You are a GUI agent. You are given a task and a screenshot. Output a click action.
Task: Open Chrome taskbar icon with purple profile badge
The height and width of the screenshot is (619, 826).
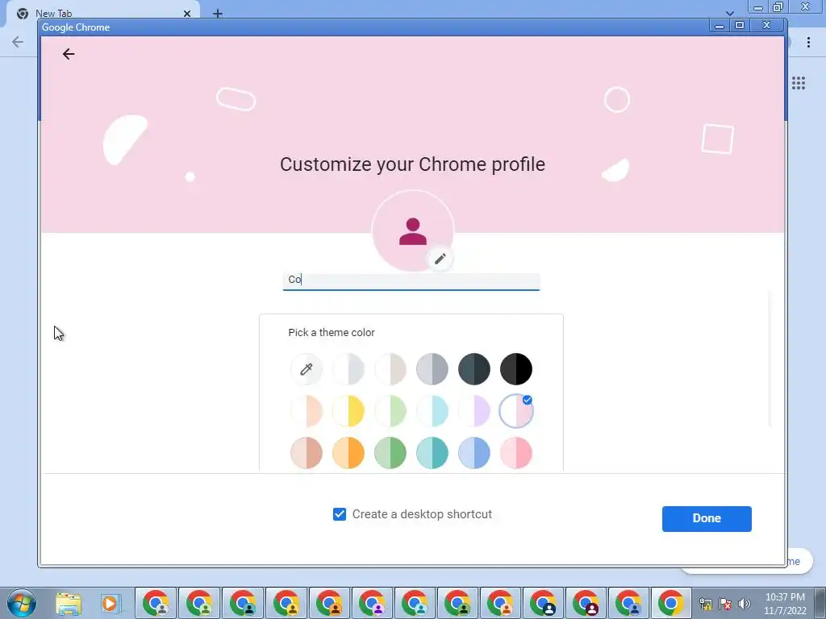[372, 603]
